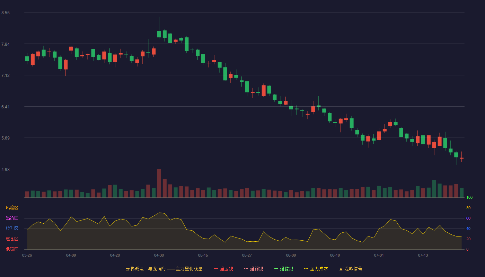This screenshot has height=277, width=485.
Task: Click the 06-08 date label
Action: [291, 255]
